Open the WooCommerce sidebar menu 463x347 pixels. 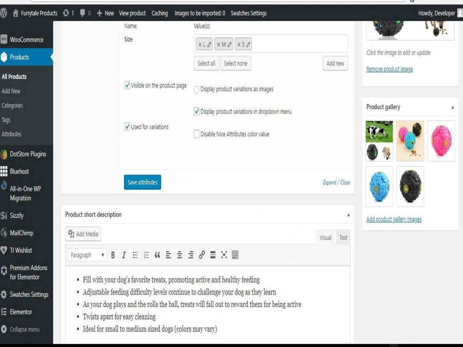pyautogui.click(x=26, y=39)
